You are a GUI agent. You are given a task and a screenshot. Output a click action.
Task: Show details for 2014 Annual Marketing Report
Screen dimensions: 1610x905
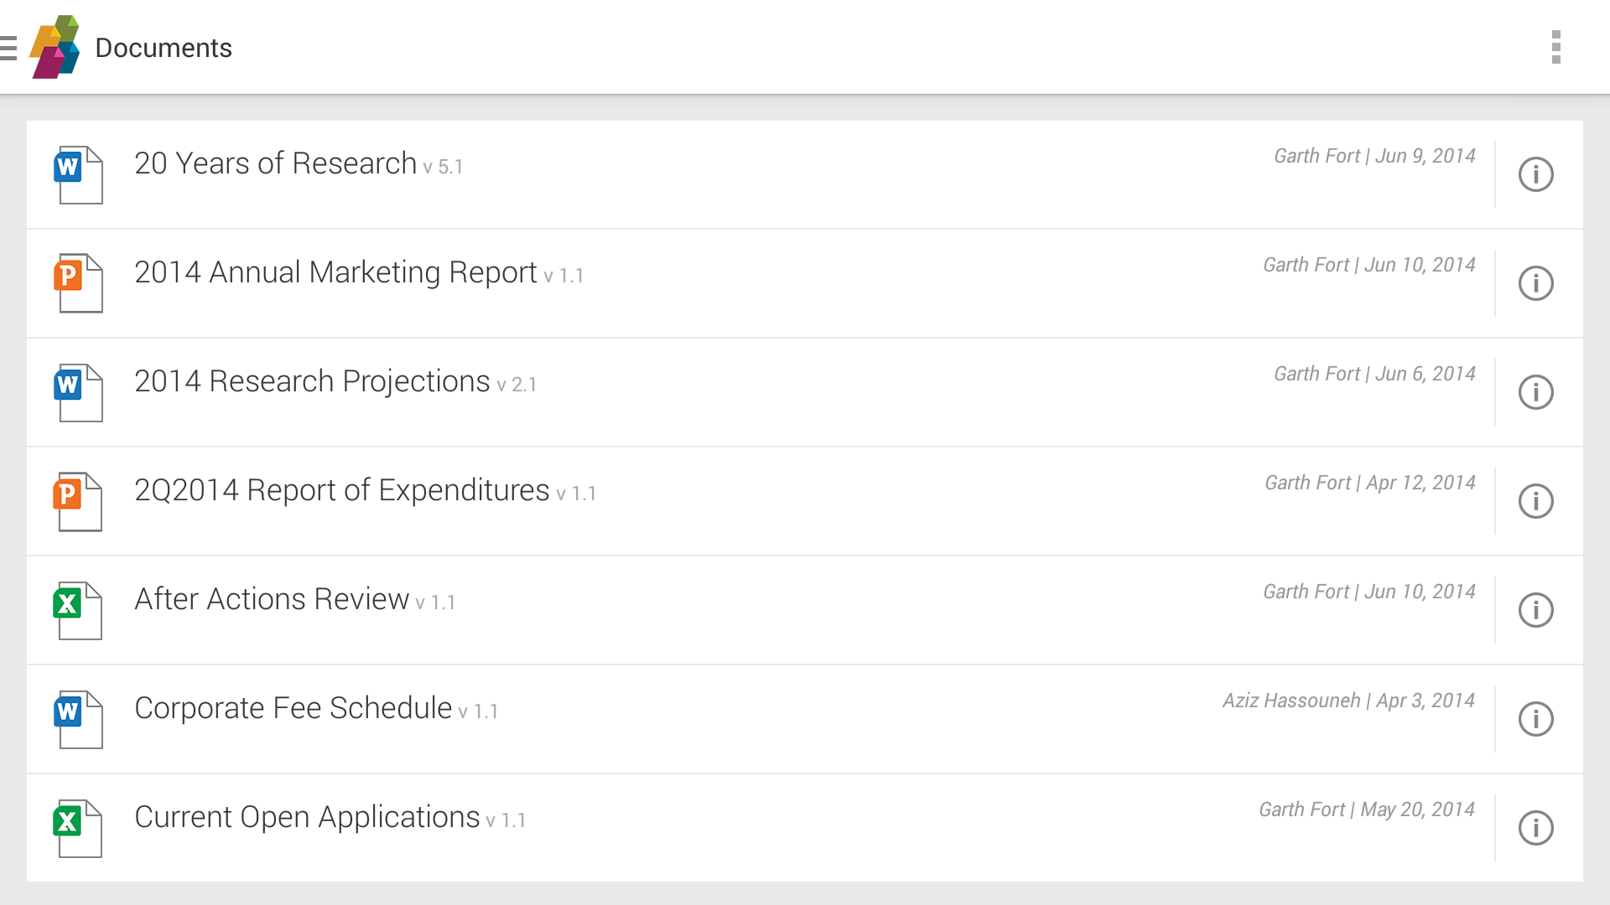[1535, 283]
